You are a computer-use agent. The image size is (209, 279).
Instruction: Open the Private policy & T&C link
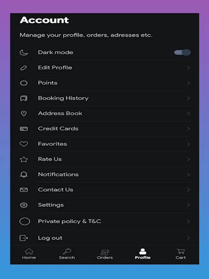[69, 221]
